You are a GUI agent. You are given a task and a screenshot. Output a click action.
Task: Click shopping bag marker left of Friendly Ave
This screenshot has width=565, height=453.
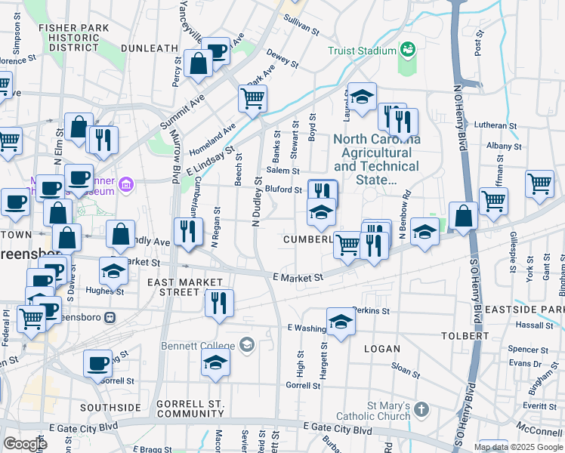pyautogui.click(x=121, y=235)
